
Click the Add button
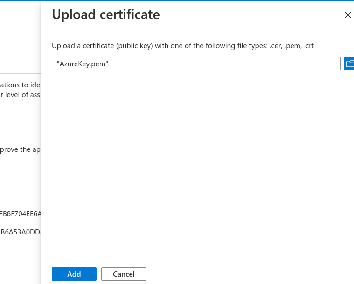pyautogui.click(x=74, y=274)
